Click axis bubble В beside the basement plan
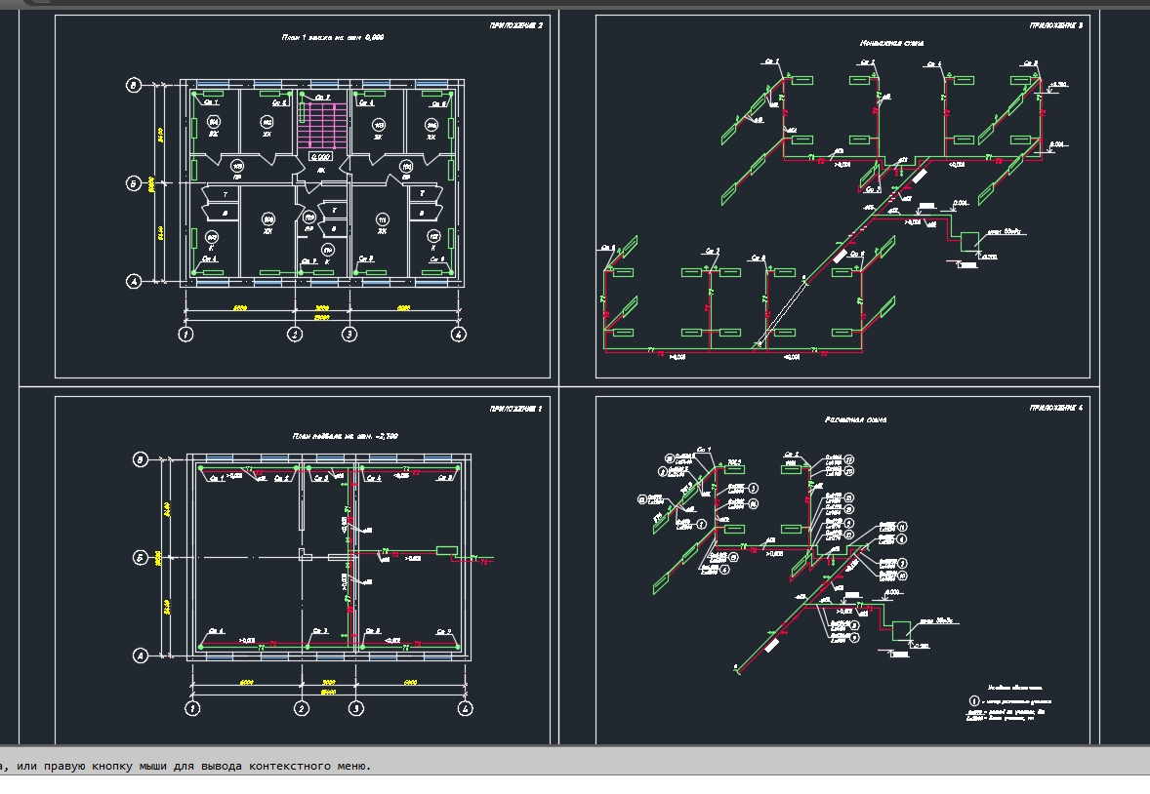This screenshot has width=1150, height=794. 140,459
